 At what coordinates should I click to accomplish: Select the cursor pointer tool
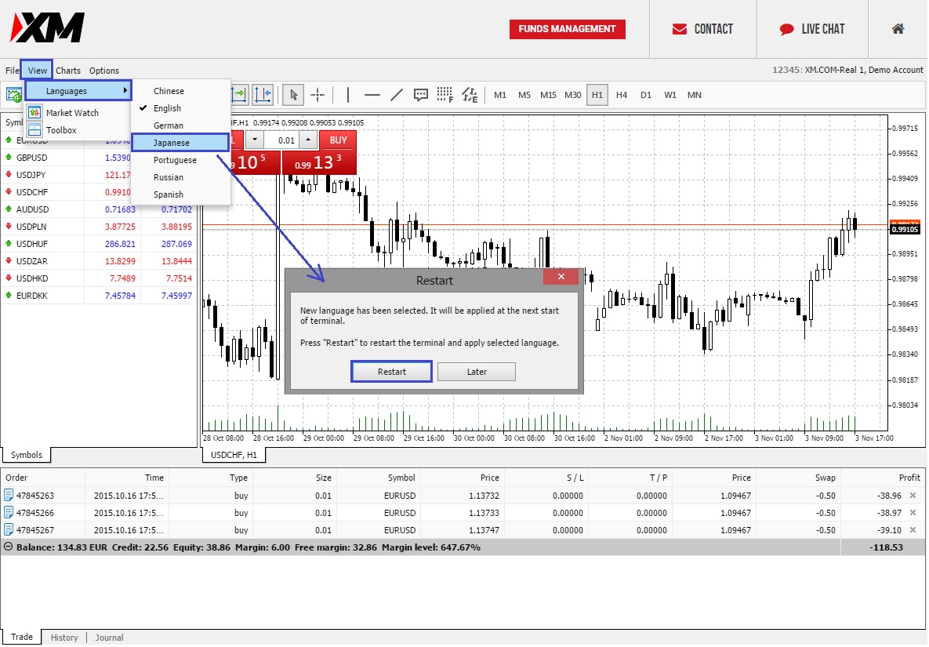[293, 95]
